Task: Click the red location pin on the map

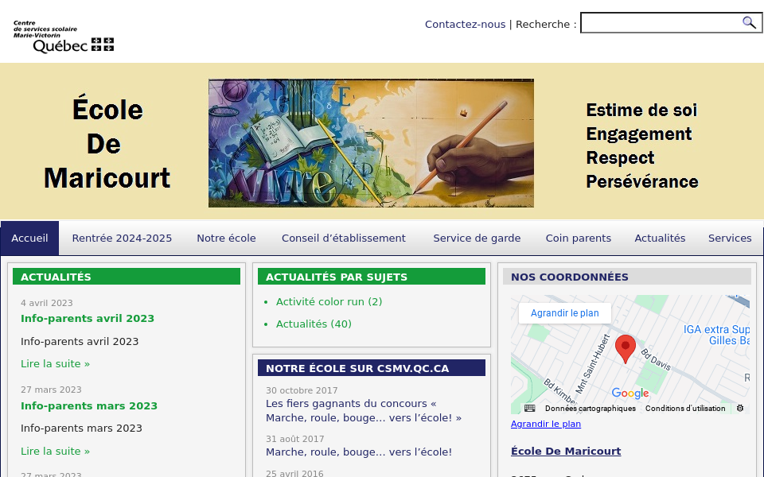Action: 626,348
